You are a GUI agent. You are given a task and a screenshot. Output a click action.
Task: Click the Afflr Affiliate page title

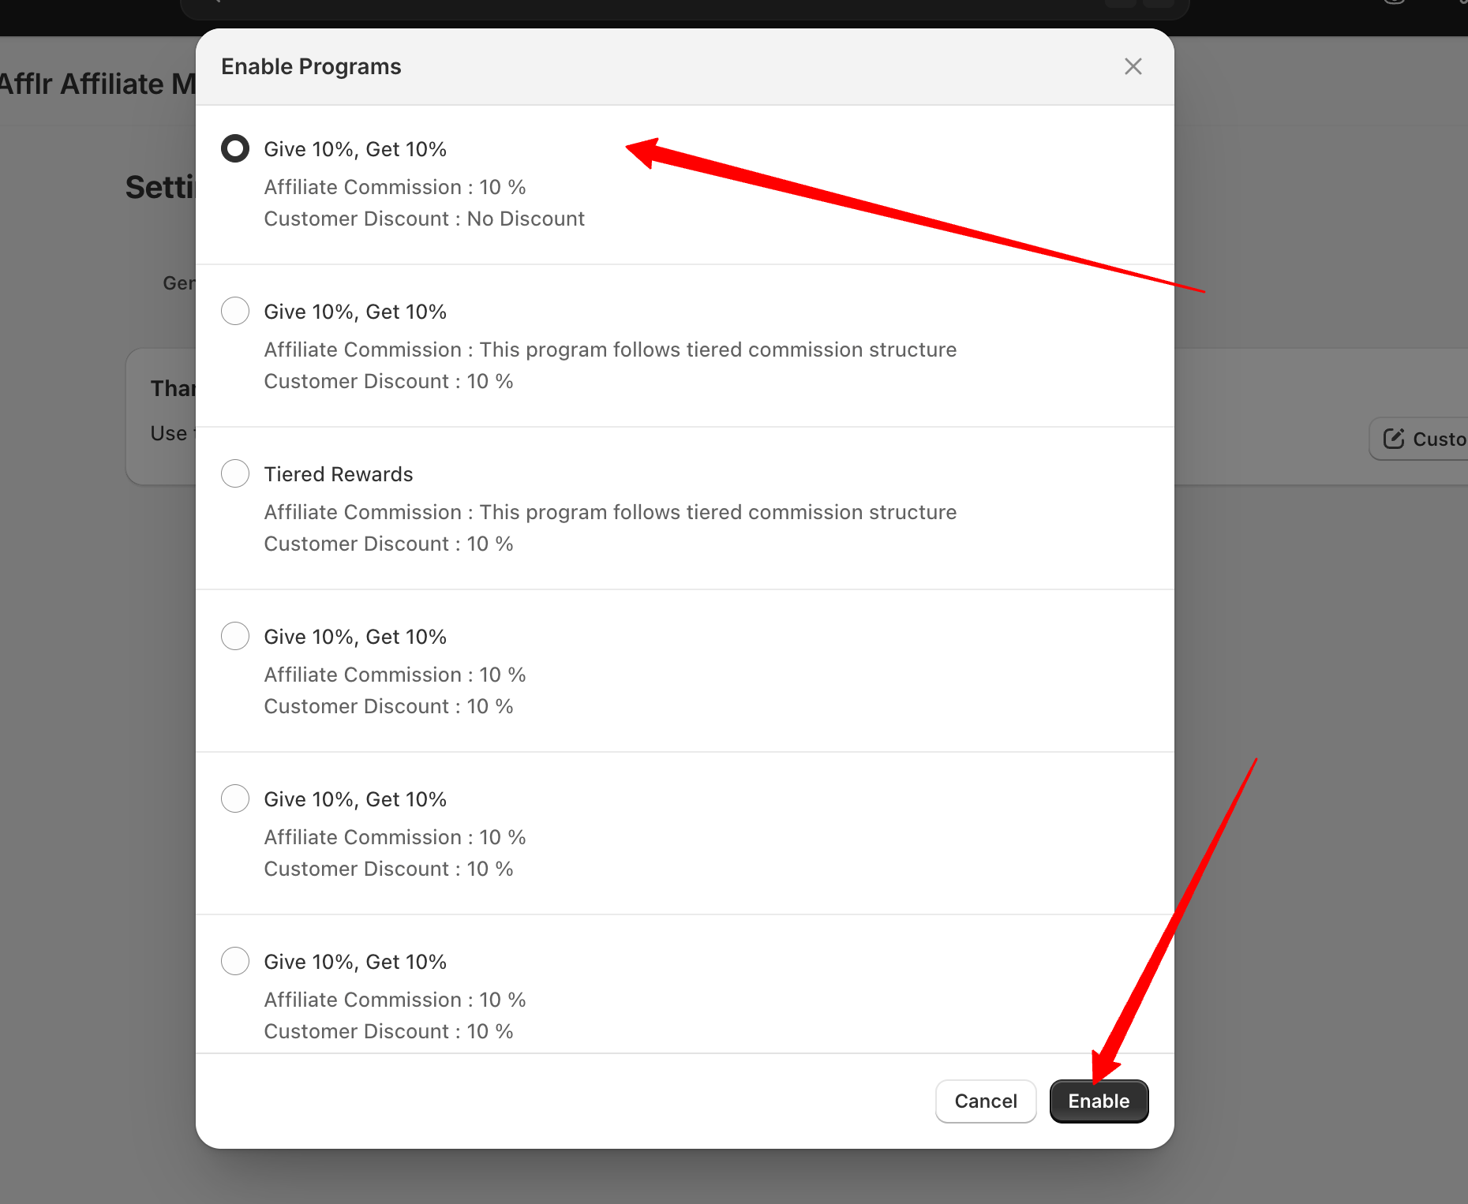(96, 84)
